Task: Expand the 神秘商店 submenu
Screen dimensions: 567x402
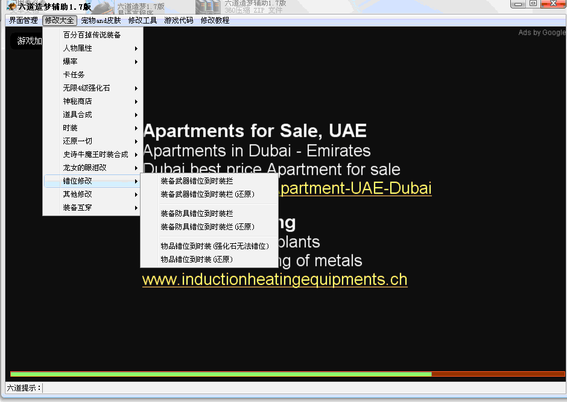Action: tap(93, 101)
